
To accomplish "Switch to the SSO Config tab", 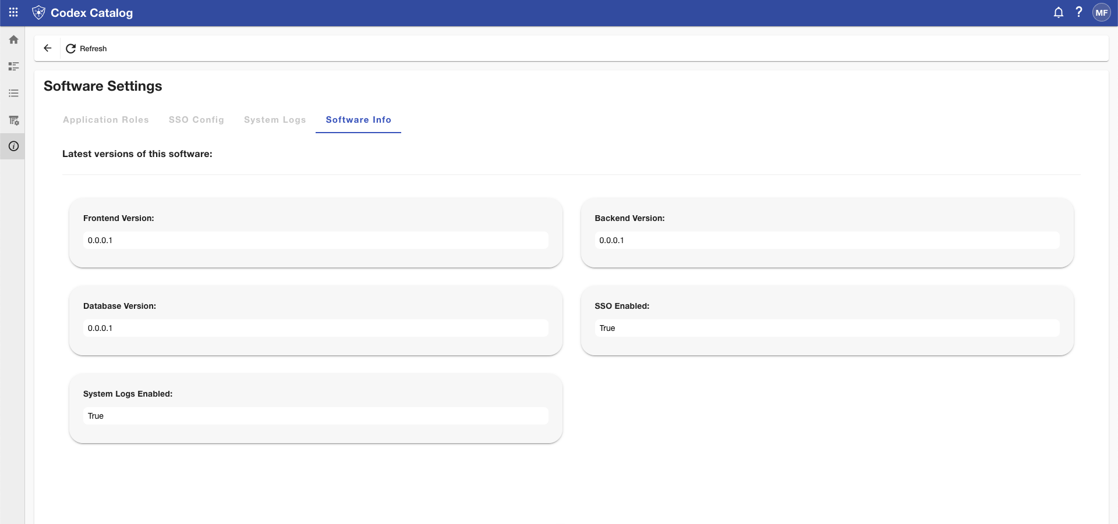I will point(196,120).
